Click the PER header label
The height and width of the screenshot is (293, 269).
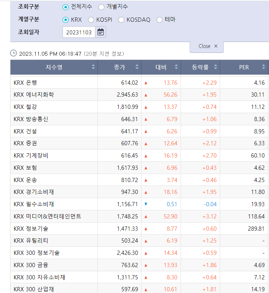244,67
